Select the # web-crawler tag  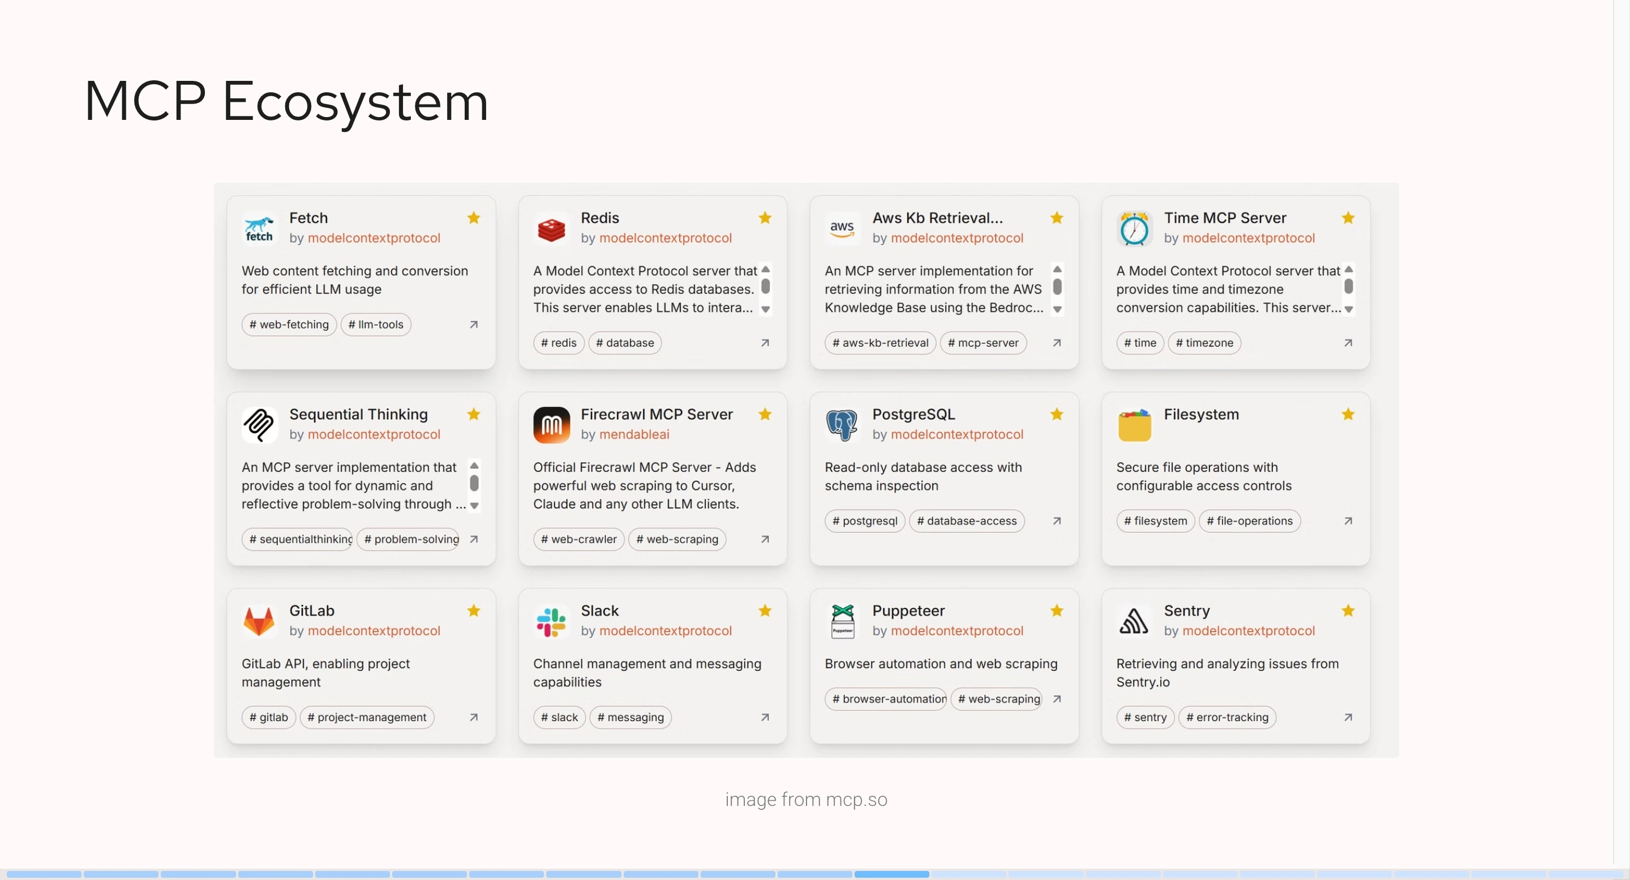point(579,539)
